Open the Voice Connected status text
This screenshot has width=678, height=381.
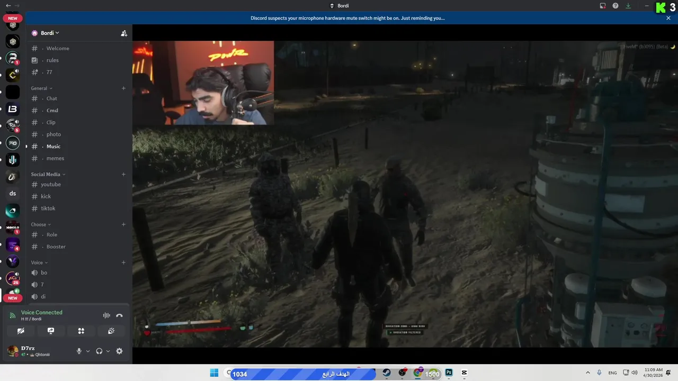click(42, 312)
